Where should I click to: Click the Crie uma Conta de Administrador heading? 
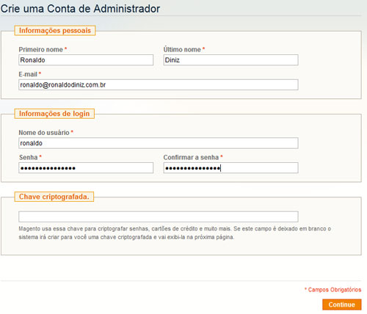coord(80,9)
